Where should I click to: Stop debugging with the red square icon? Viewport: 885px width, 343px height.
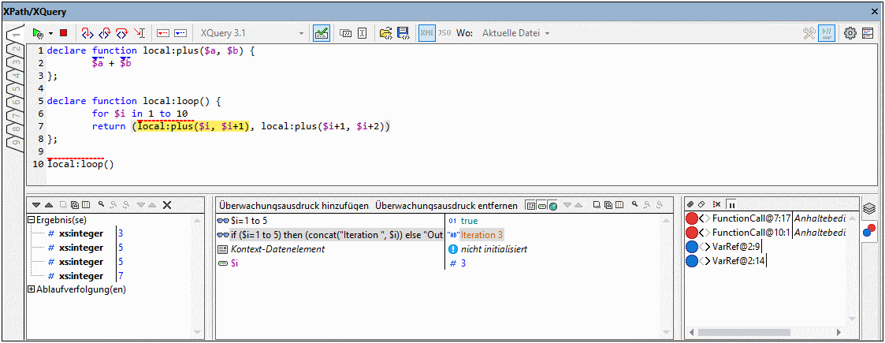[63, 33]
